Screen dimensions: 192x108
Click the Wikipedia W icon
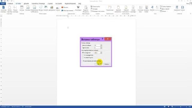pos(78,7)
